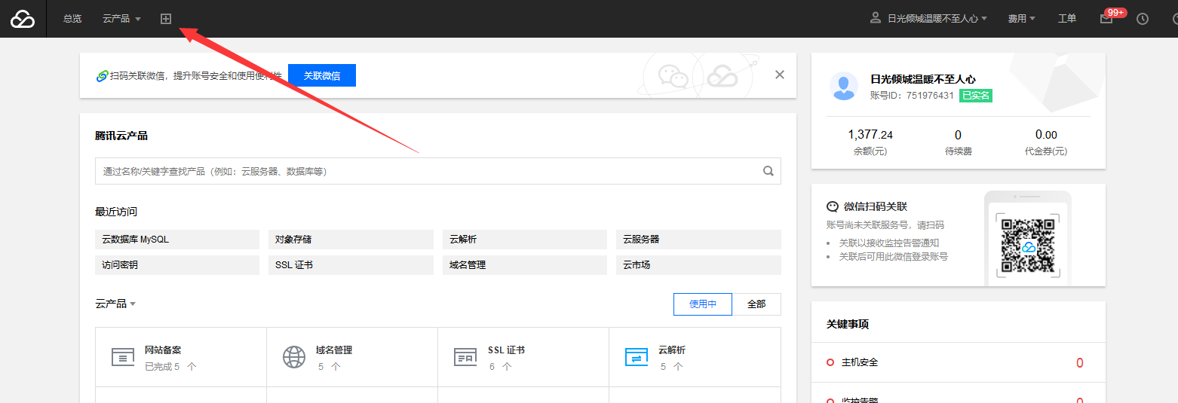Click the 腾讯云产品 section heading

121,136
